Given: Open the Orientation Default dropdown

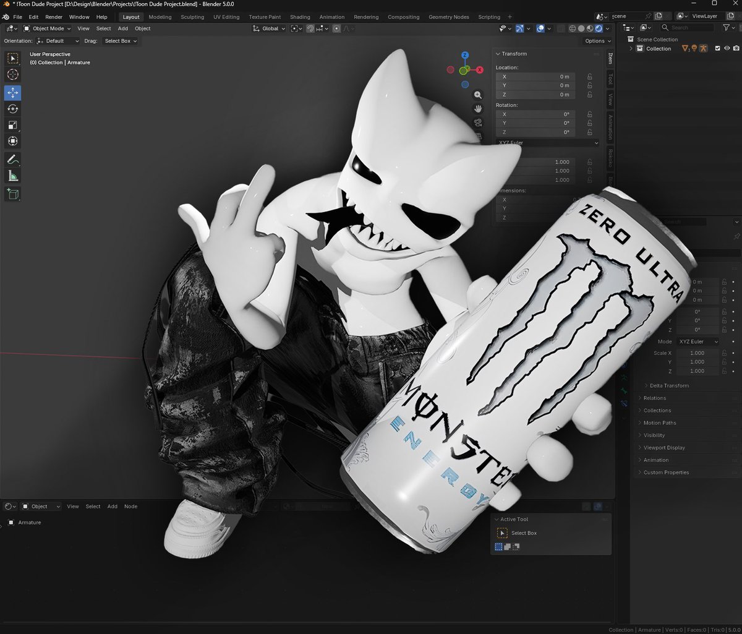Looking at the screenshot, I should [x=58, y=41].
